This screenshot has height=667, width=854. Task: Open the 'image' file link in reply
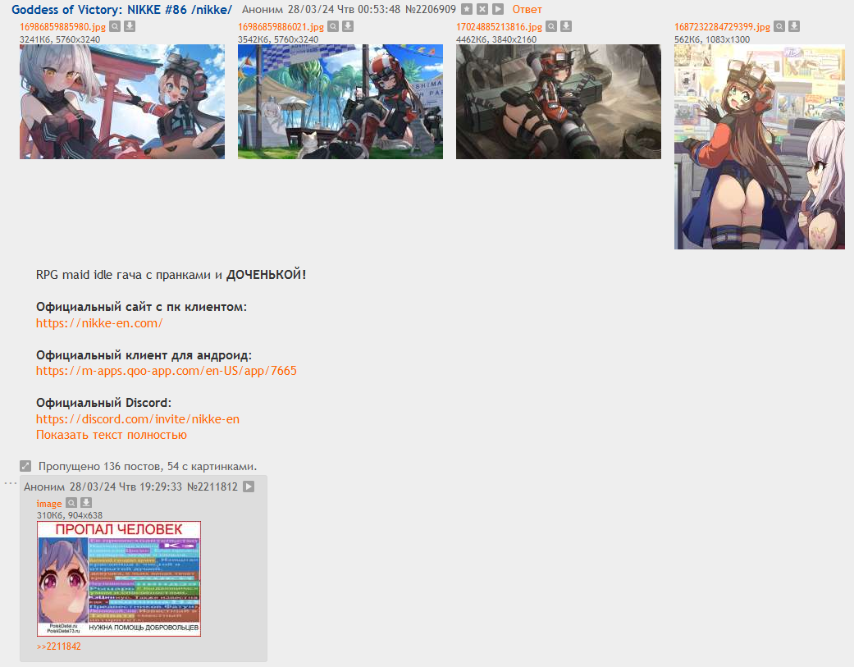pos(49,504)
